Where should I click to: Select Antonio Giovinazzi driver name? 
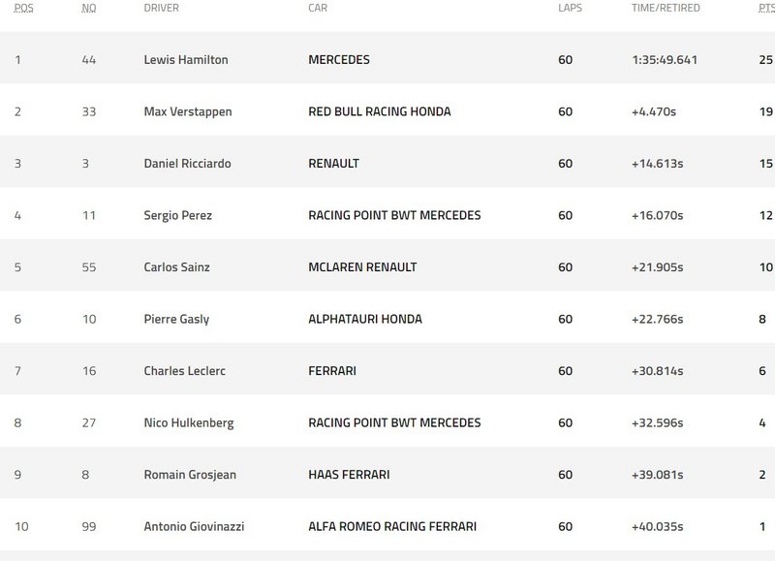tap(194, 526)
